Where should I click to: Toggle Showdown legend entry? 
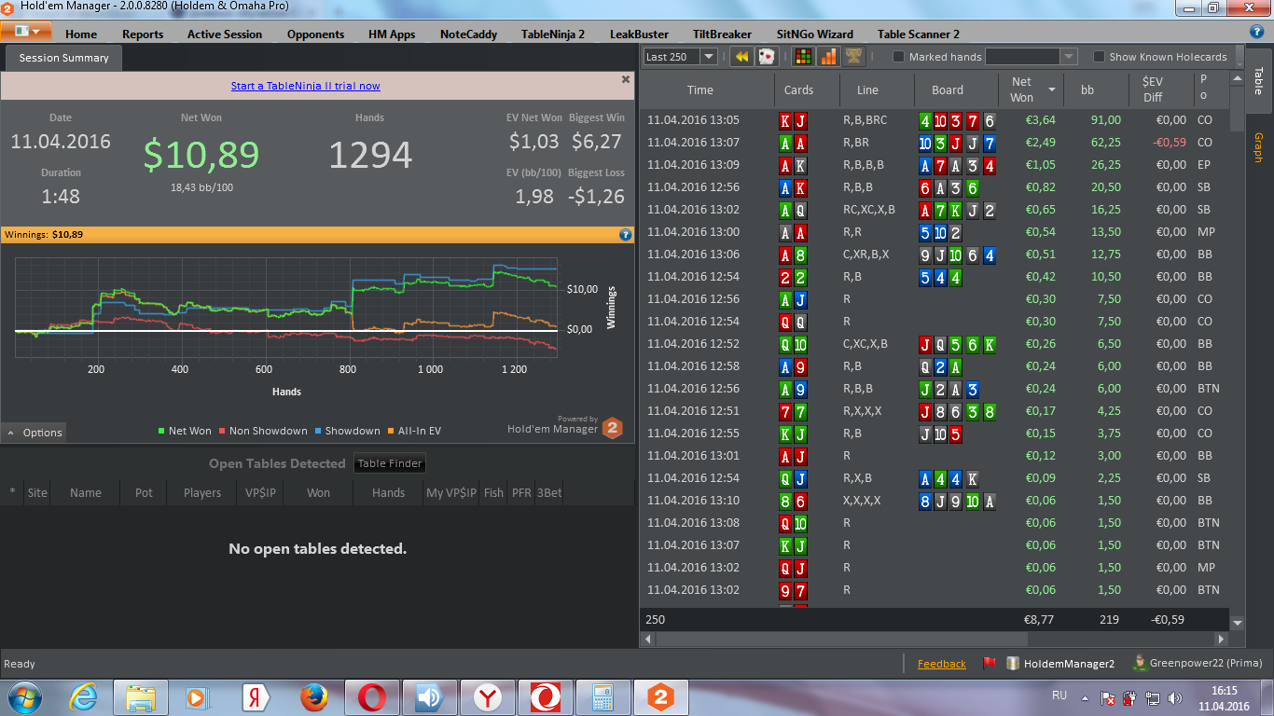(x=347, y=431)
